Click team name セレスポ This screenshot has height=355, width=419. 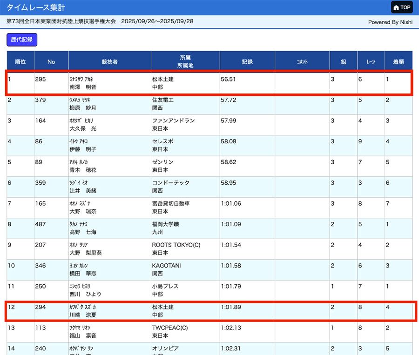[x=162, y=141]
